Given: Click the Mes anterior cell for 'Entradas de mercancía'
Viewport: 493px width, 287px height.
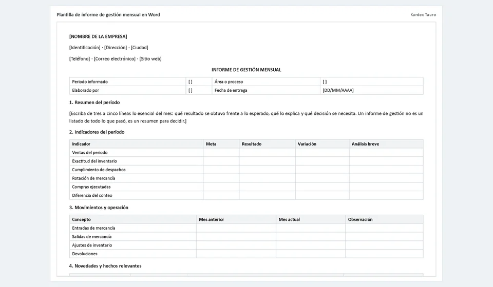Looking at the screenshot, I should point(236,228).
